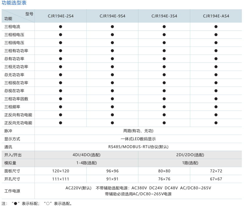Screen dimensions: 246x207
Task: Select the CJR194E-2S4 column header
Action: [x=60, y=16]
